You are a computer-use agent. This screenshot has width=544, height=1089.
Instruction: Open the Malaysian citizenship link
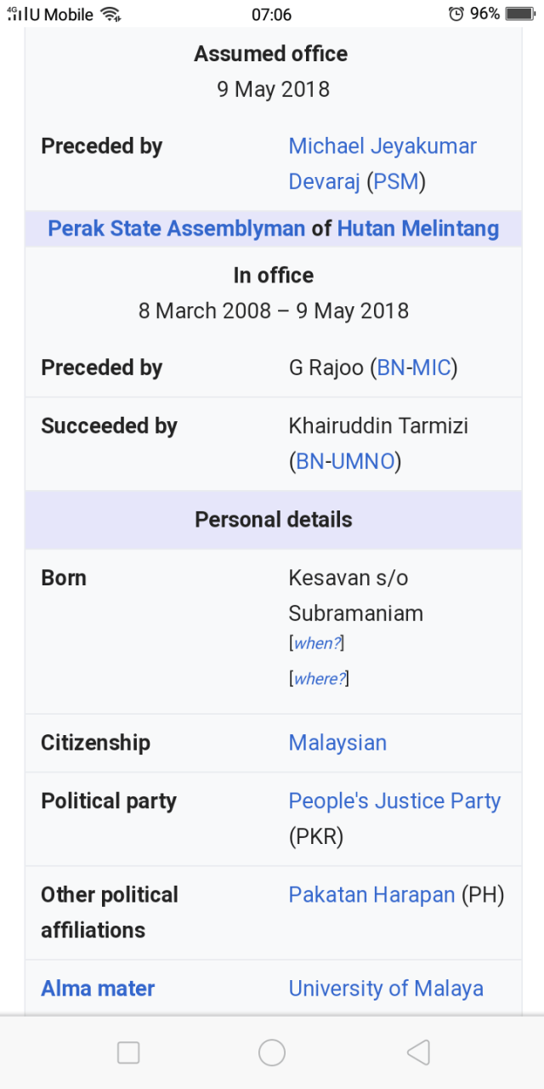[337, 743]
